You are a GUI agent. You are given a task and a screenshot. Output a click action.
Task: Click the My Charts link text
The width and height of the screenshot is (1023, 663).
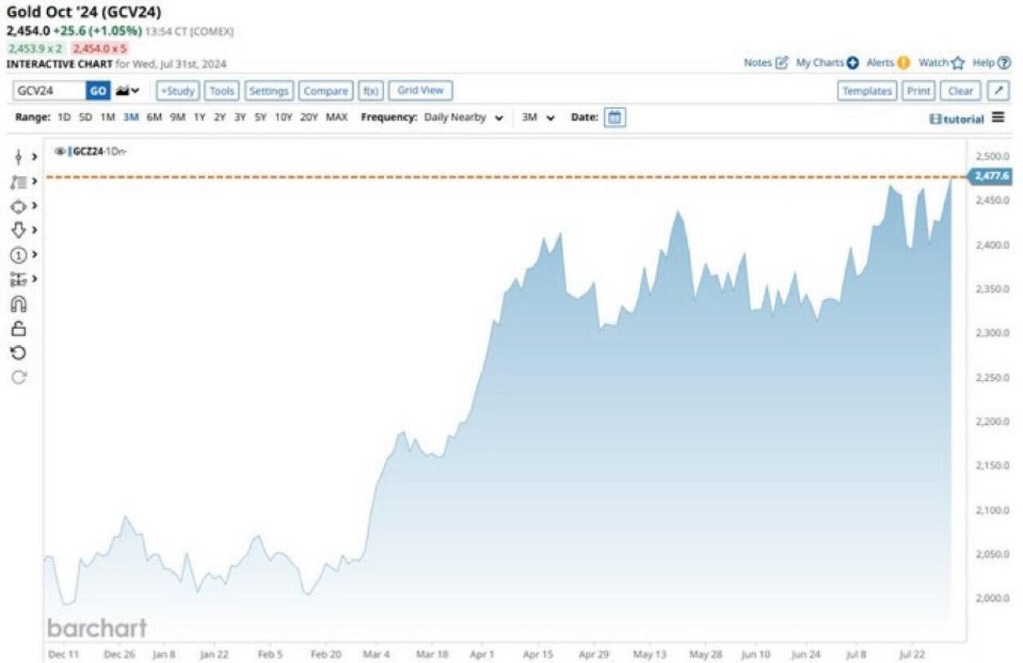point(820,63)
